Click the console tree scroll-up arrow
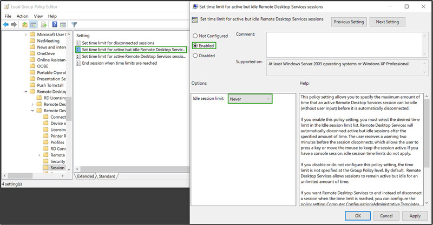This screenshot has width=433, height=225. coord(69,34)
